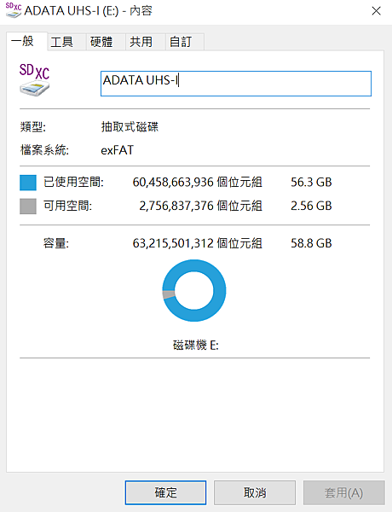Click the blue used space color square
This screenshot has height=512, width=392.
pos(28,183)
